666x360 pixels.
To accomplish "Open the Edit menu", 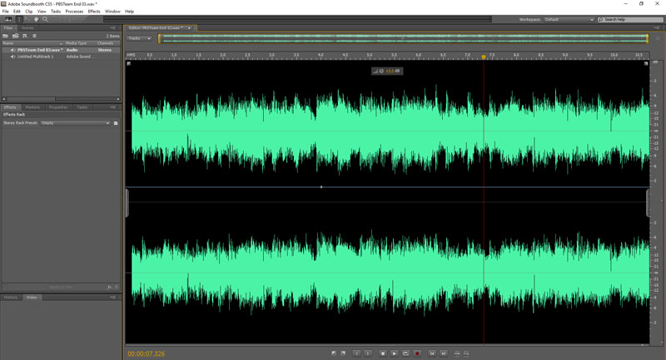I will 17,12.
